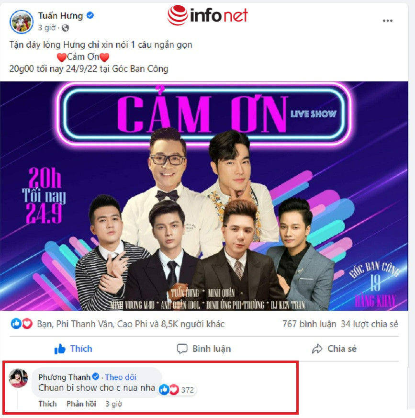415x418 pixels.
Task: Reply to the comment via Phản hồi
Action: [81, 404]
